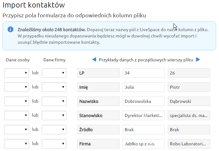Click the Nazwisko column header field

click(x=99, y=101)
